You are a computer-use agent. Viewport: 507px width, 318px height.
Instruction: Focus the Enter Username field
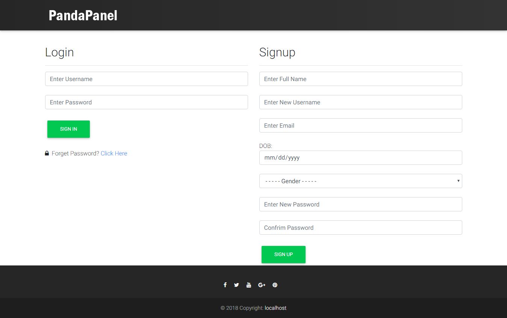tap(146, 79)
